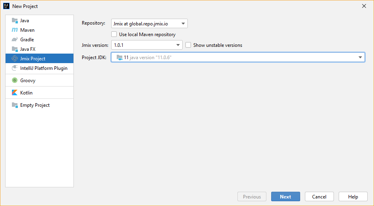Enable Use local Maven repository checkbox
Viewport: 374px width, 206px height.
114,34
